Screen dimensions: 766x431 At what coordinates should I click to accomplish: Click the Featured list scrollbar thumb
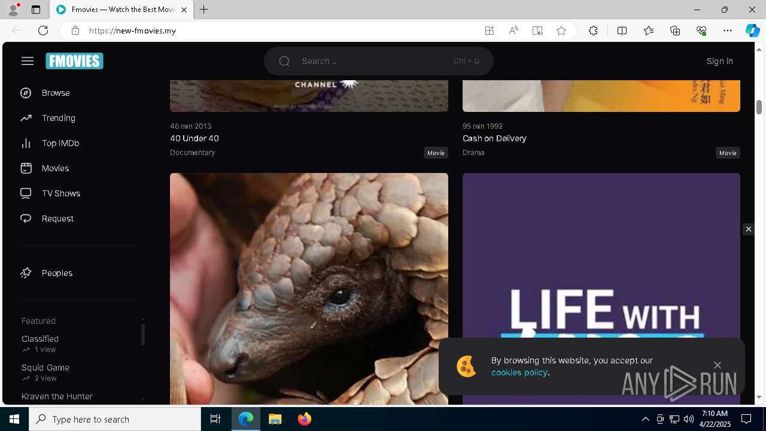click(x=142, y=335)
